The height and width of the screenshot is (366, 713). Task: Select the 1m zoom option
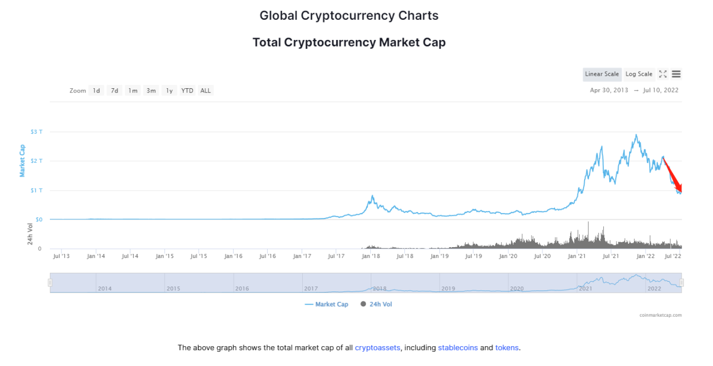(x=133, y=90)
